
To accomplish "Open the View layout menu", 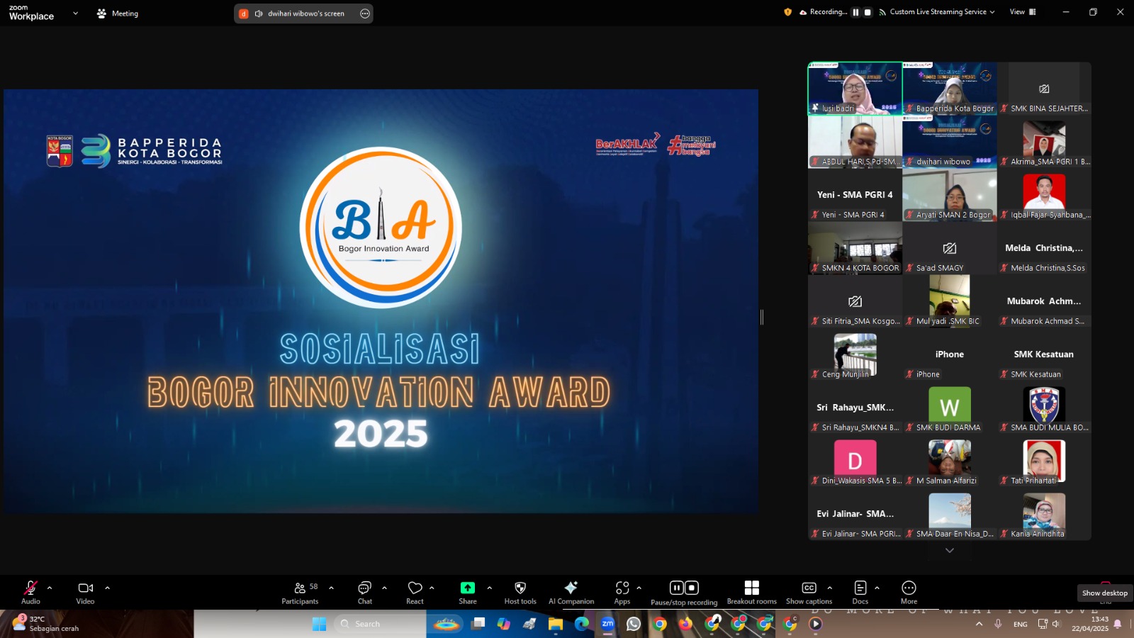I will point(1023,12).
